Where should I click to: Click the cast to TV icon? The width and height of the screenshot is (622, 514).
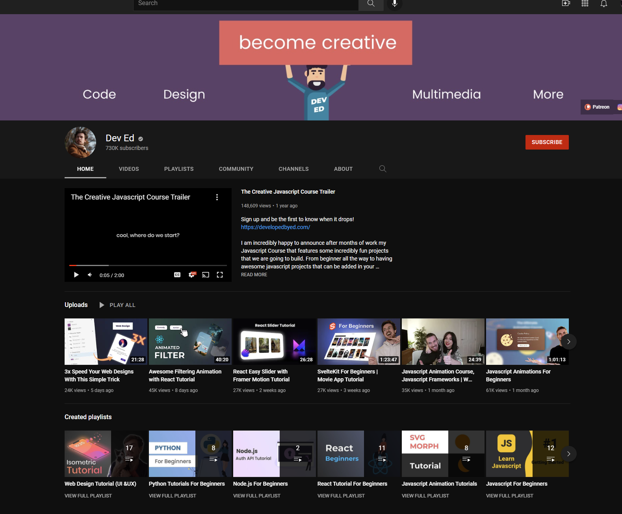(206, 275)
